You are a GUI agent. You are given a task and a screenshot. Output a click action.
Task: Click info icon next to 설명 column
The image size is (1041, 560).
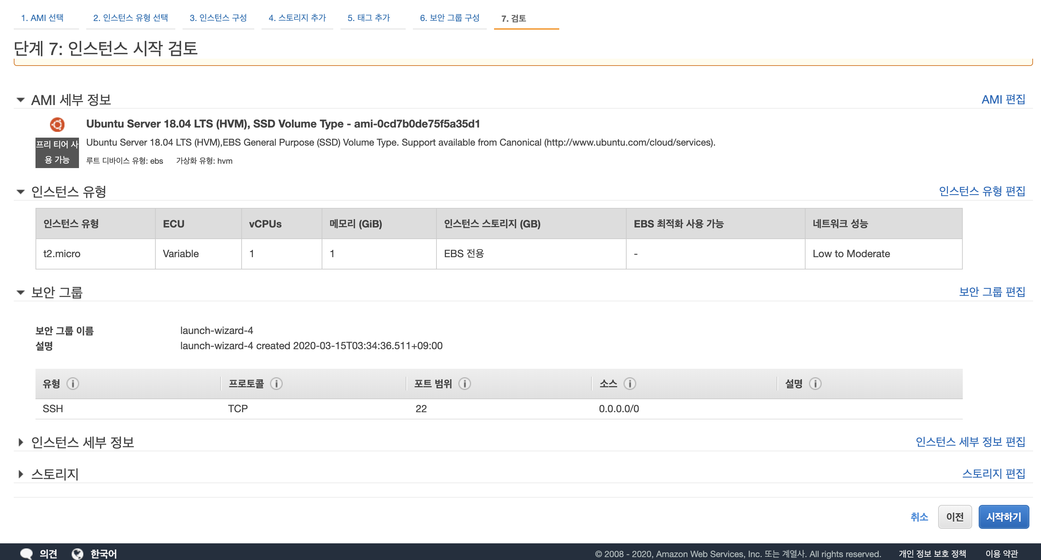[x=815, y=384]
